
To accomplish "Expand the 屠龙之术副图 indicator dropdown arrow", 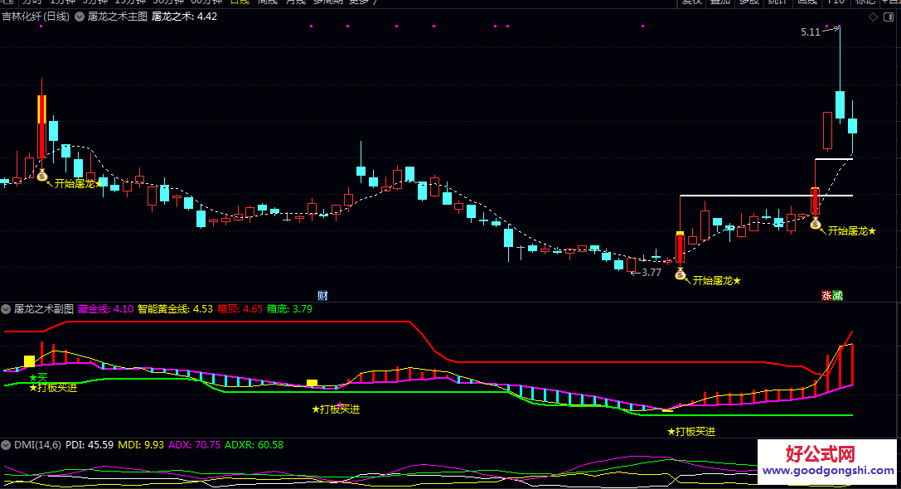I will [7, 309].
